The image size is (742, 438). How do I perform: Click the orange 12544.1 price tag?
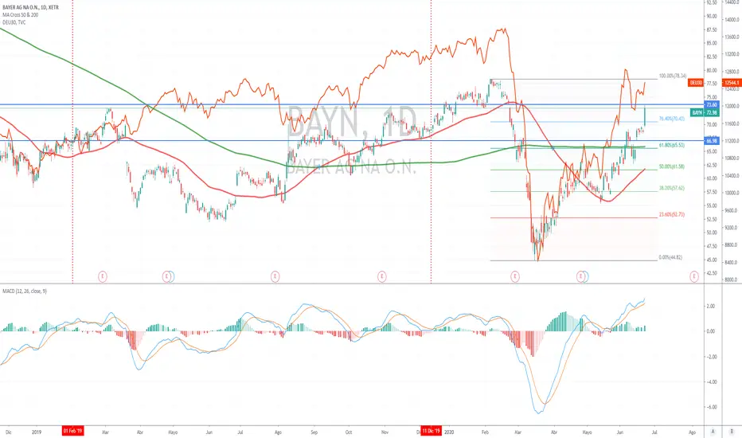731,83
